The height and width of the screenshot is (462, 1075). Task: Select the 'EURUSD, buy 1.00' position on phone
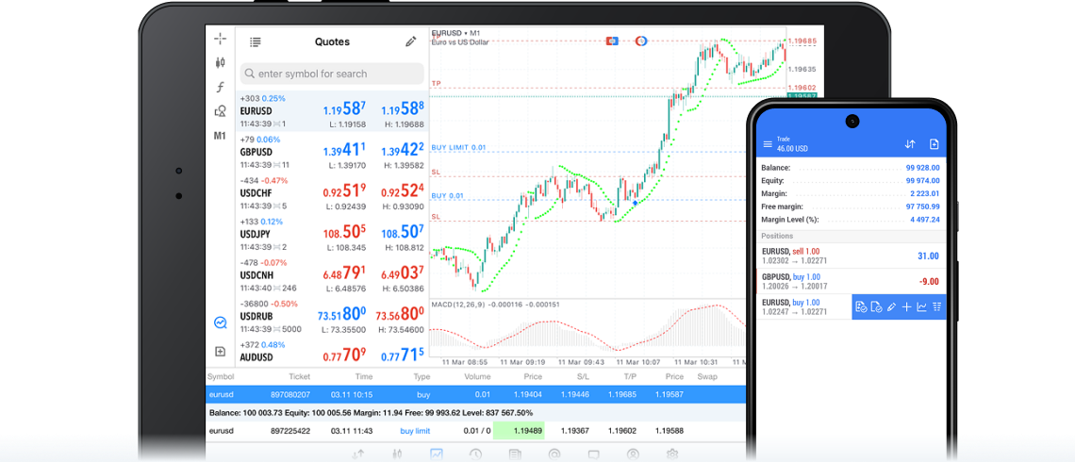tap(803, 306)
